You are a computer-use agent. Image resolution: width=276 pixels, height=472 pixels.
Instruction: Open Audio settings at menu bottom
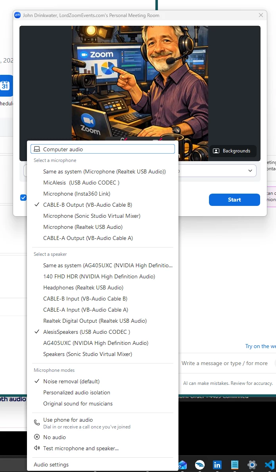pos(102,464)
